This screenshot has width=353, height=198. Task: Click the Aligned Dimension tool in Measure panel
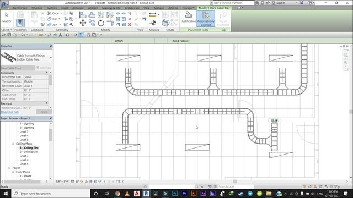click(153, 15)
